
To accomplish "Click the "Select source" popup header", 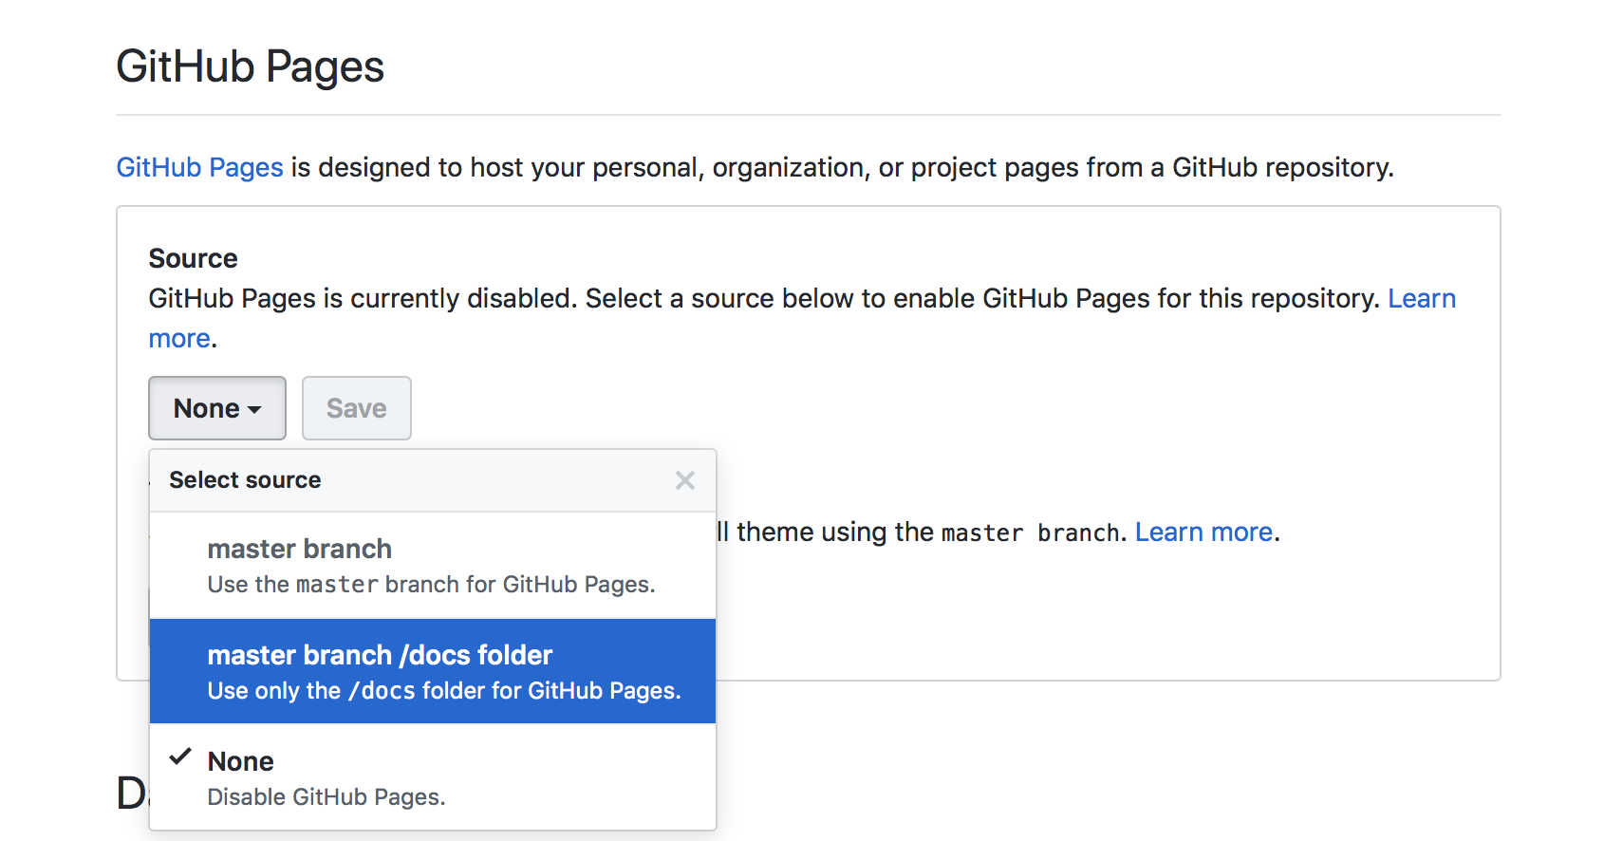I will 245,480.
